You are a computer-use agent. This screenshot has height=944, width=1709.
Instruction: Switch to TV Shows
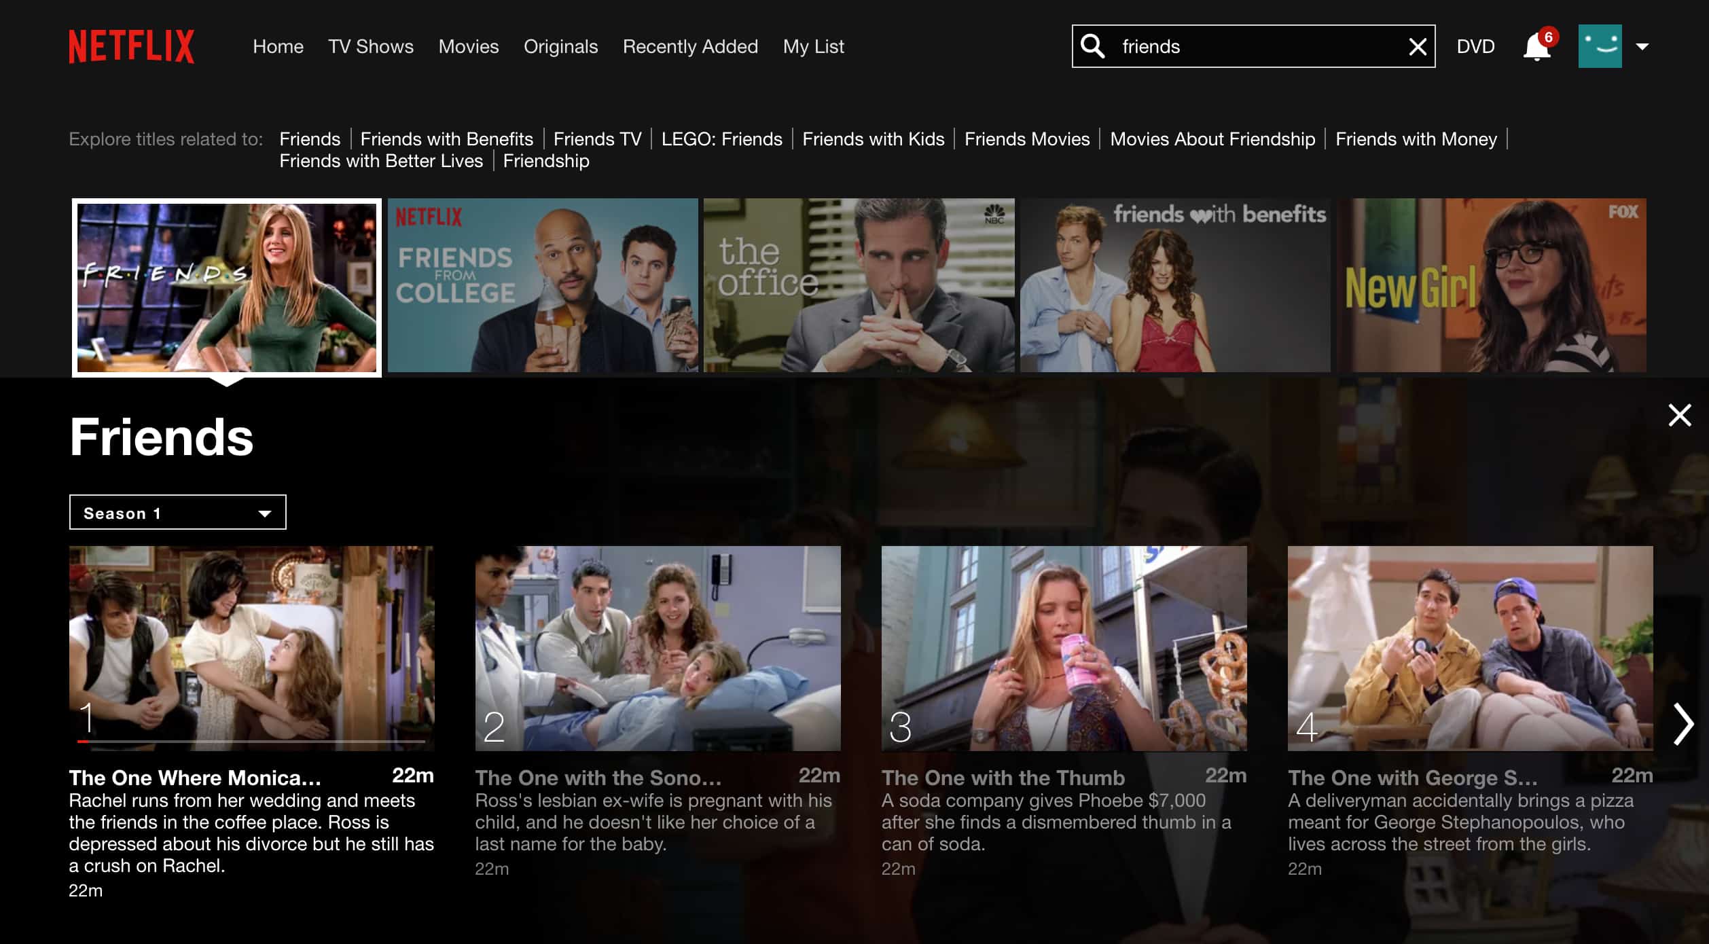(371, 46)
